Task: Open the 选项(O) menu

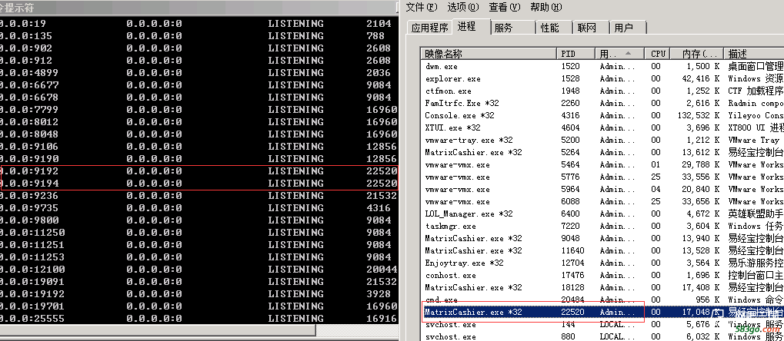Action: click(463, 7)
